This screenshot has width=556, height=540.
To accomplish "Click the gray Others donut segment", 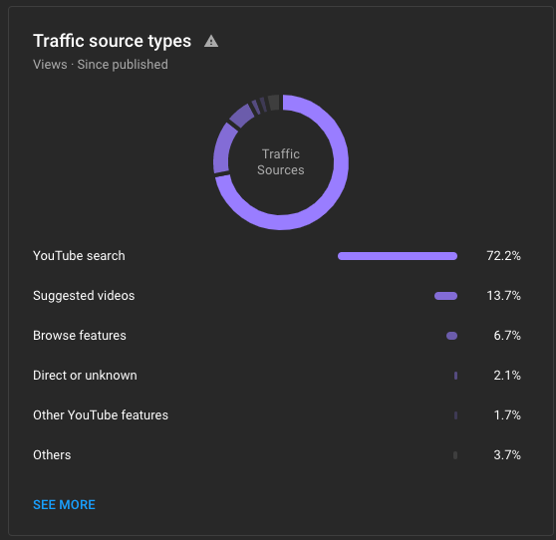I will 274,103.
